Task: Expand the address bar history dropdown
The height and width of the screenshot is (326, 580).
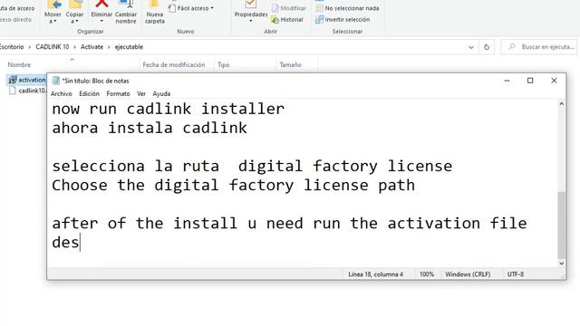Action: (x=471, y=47)
